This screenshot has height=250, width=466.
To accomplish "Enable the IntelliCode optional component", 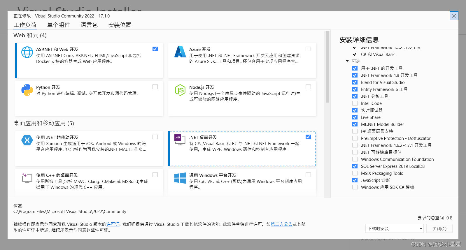I will pos(355,103).
